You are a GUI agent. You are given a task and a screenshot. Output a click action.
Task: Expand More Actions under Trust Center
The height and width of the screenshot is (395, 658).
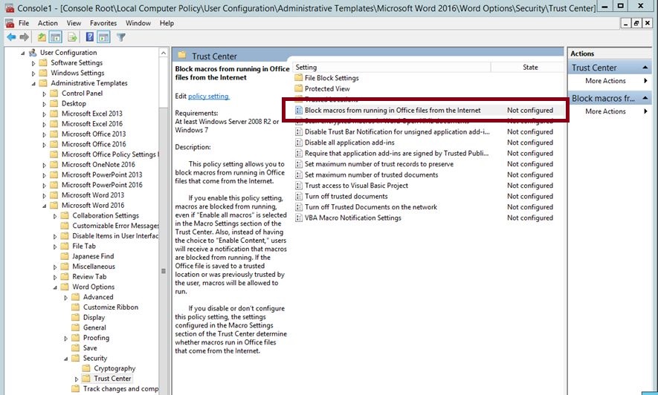click(604, 81)
